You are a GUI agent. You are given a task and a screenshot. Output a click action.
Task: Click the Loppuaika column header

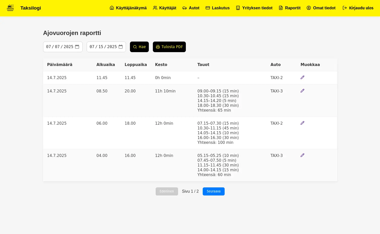[136, 64]
